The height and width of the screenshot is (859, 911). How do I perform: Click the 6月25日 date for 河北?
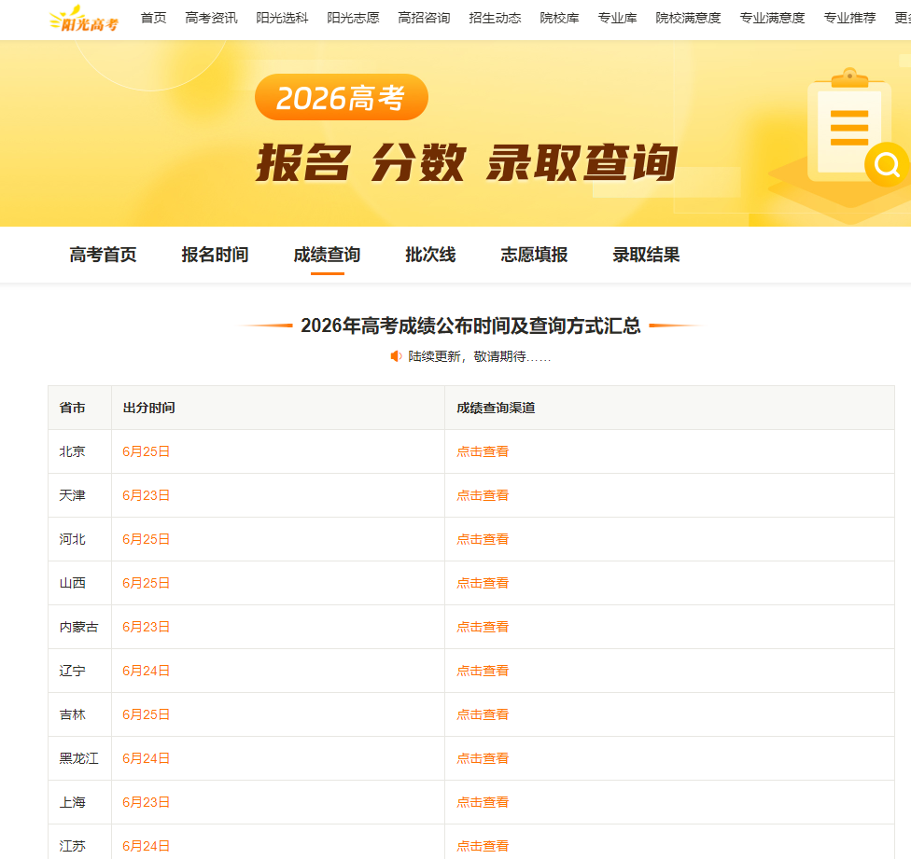[x=146, y=539]
